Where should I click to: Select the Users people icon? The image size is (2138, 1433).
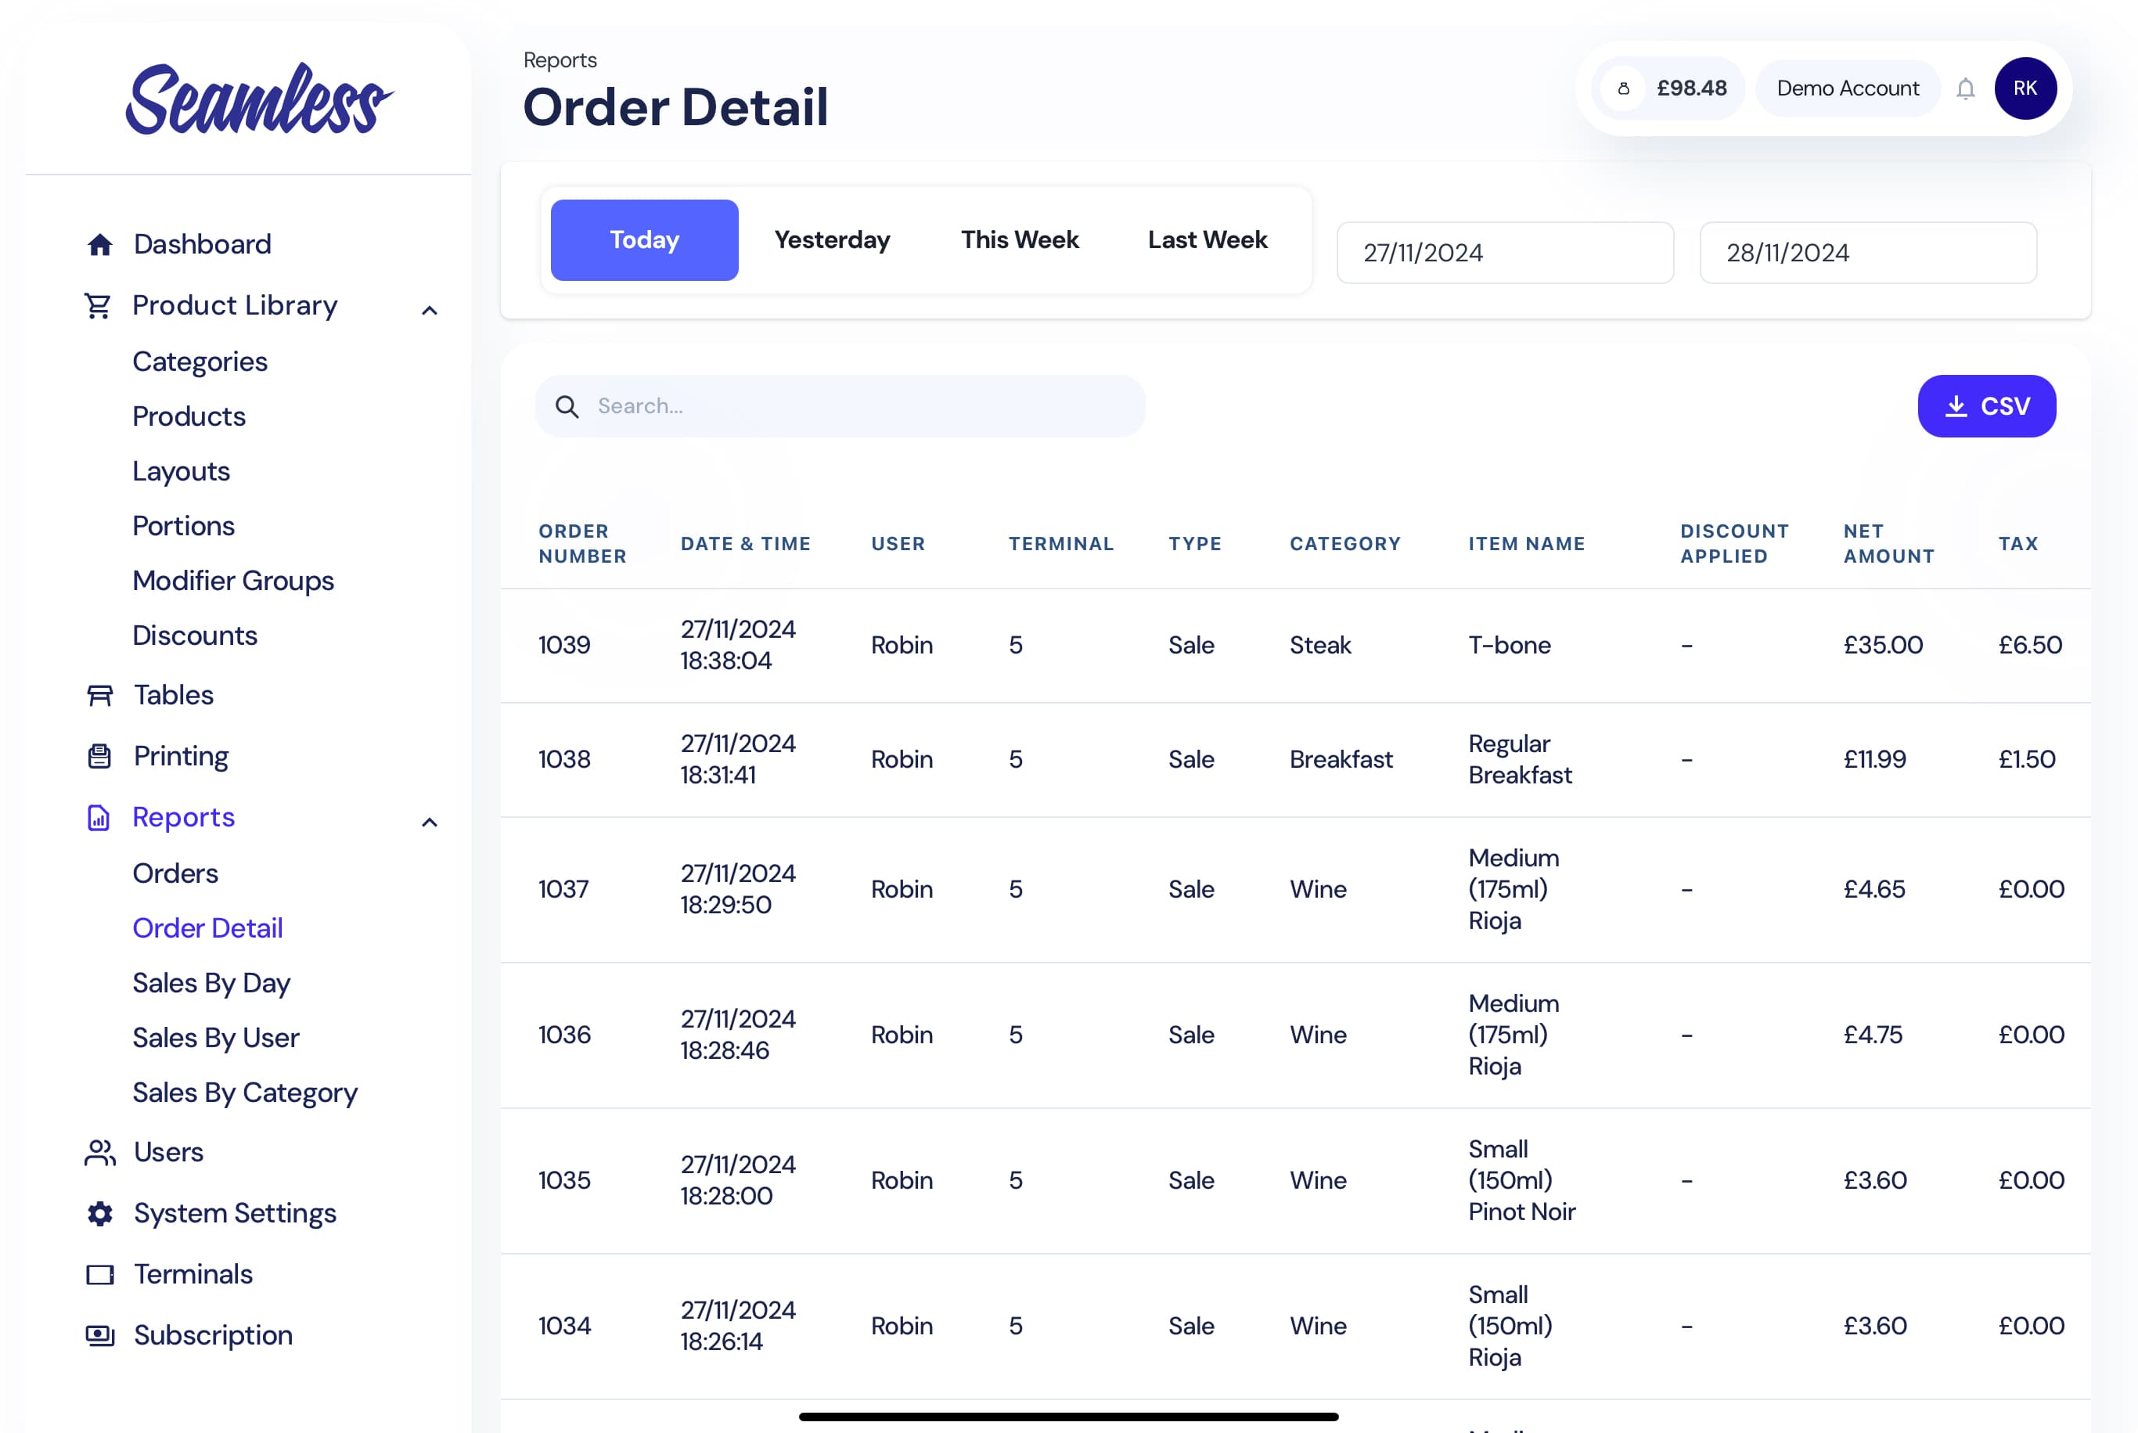click(99, 1153)
